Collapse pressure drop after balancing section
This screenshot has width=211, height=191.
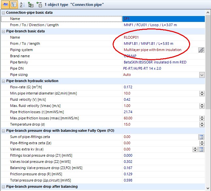3,187
